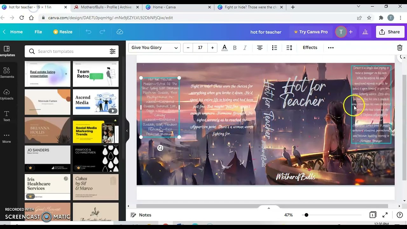Switch to the Fight or hide browser tab
This screenshot has width=407, height=229.
pos(250,7)
